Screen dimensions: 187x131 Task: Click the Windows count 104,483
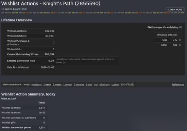pos(173,35)
